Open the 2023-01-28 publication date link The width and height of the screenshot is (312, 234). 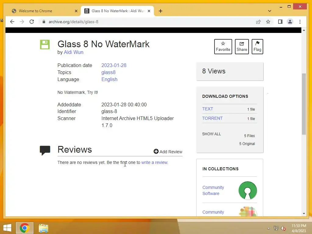tap(114, 65)
